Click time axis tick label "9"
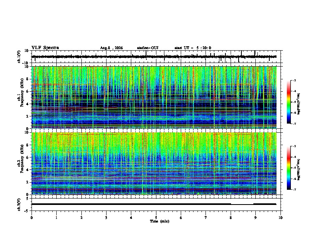The image size is (316, 244). pyautogui.click(x=255, y=218)
